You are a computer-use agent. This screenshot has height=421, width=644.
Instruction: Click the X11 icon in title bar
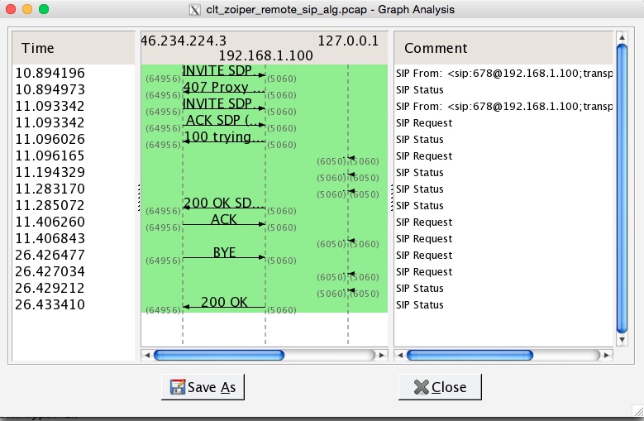coord(194,10)
